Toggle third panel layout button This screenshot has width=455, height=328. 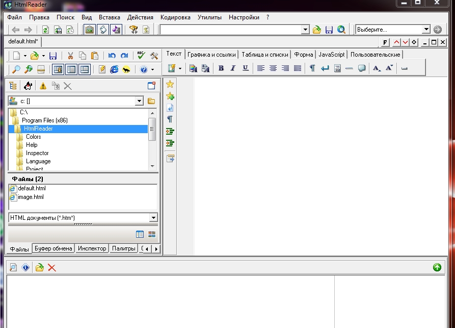(85, 69)
